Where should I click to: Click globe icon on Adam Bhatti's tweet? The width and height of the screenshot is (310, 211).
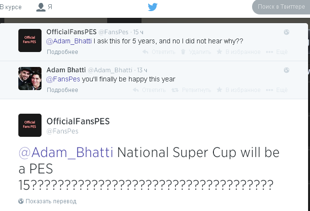click(x=286, y=70)
